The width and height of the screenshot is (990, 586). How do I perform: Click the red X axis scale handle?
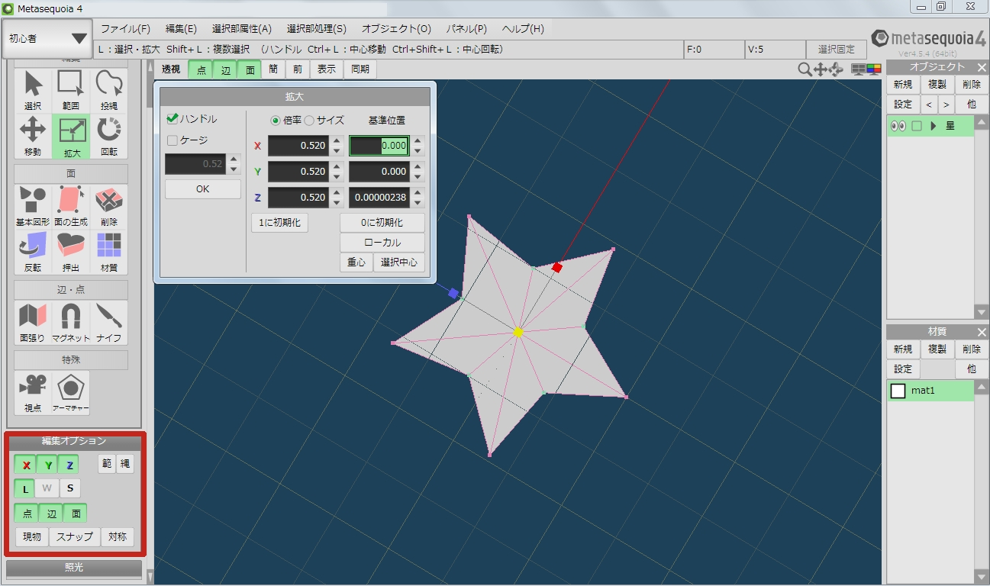click(557, 267)
